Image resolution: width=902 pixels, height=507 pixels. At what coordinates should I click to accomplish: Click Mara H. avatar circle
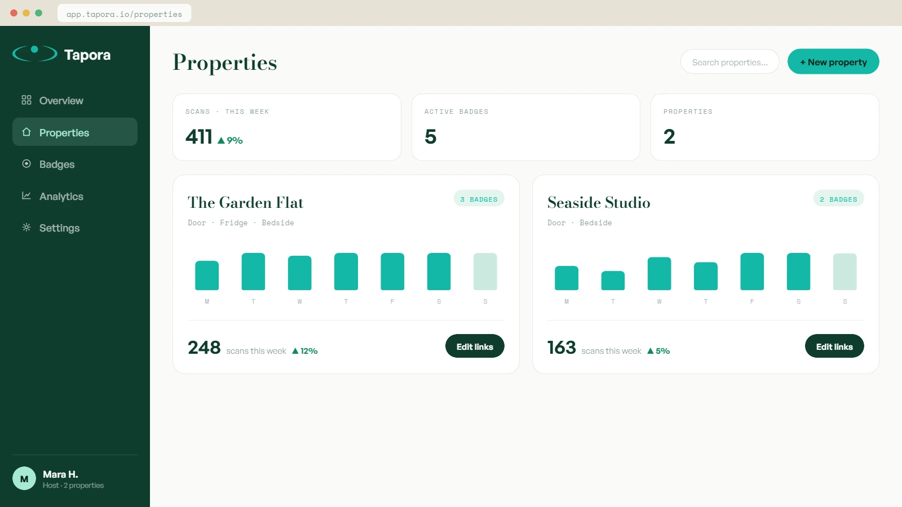[24, 479]
